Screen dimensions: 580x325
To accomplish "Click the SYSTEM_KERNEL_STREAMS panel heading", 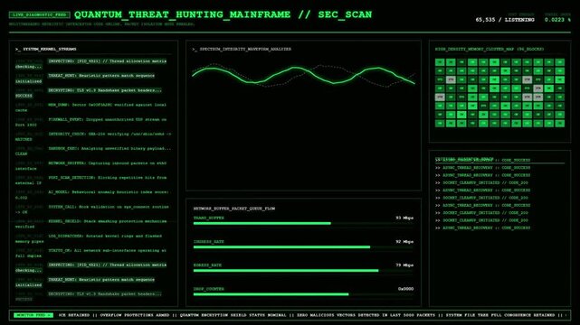I will point(46,49).
